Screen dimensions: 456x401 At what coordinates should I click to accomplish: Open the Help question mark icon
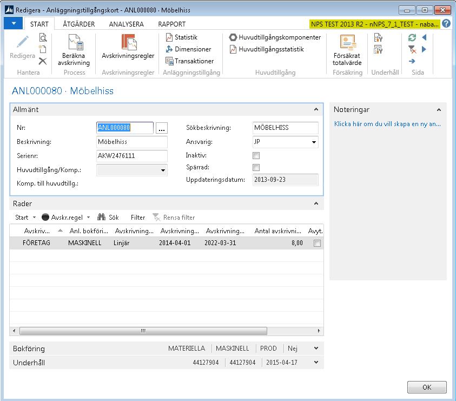[x=446, y=24]
